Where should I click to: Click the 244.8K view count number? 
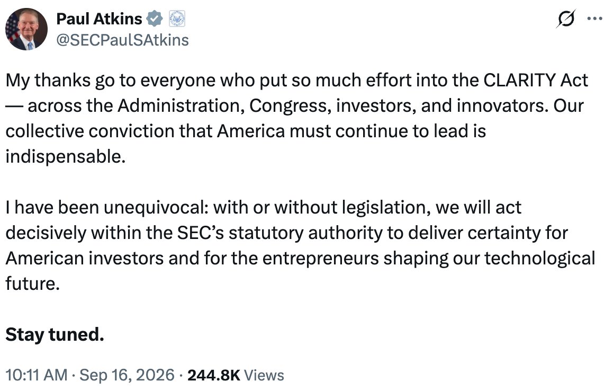[214, 375]
